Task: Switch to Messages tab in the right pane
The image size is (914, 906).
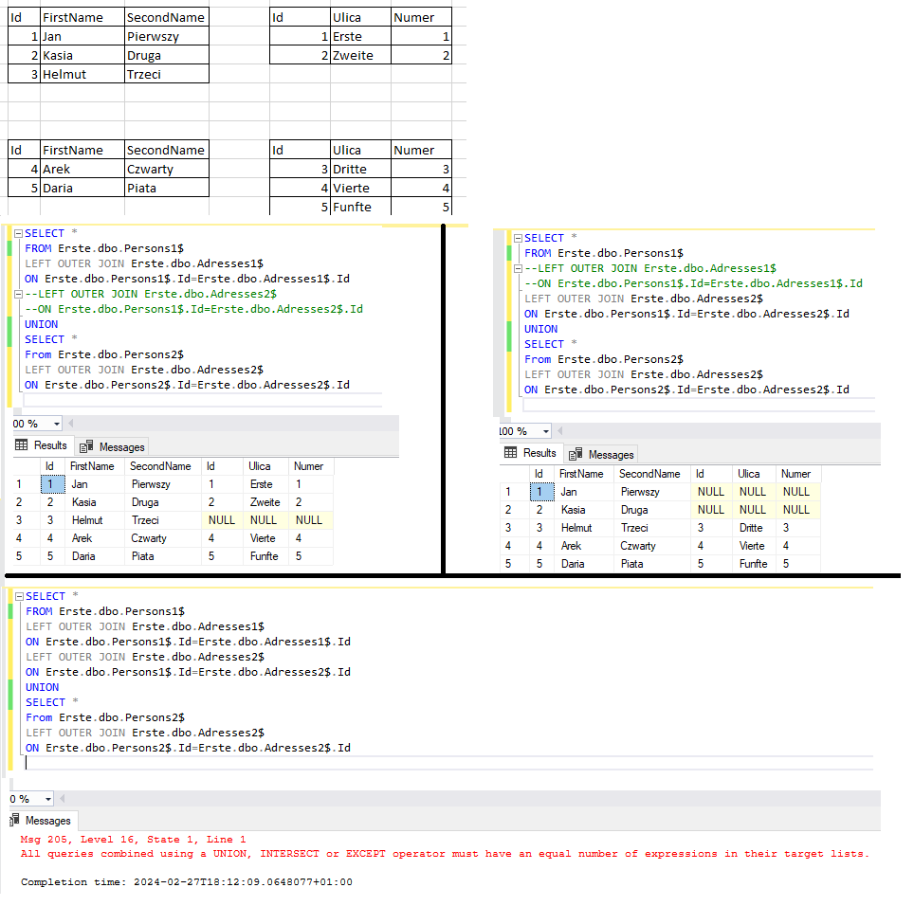Action: click(x=601, y=455)
